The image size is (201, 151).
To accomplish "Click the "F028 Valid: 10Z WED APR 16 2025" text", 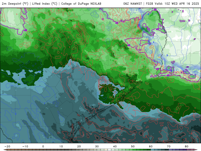I will pos(172,4).
